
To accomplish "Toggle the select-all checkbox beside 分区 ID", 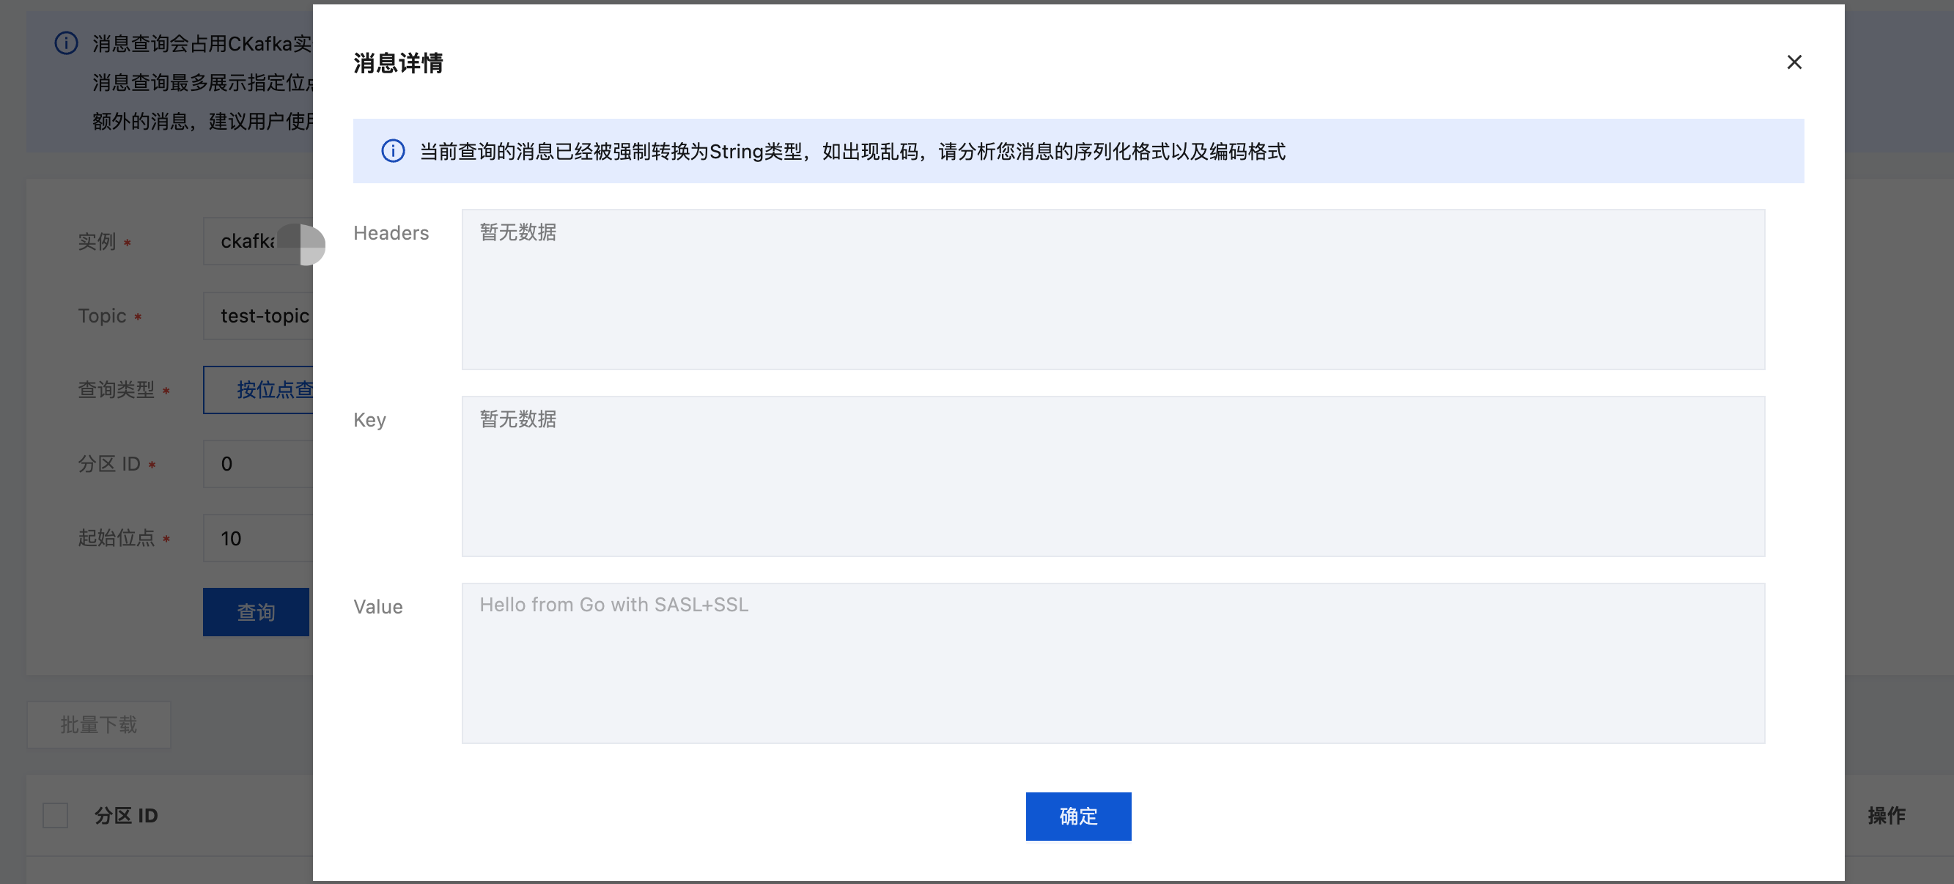I will 56,815.
